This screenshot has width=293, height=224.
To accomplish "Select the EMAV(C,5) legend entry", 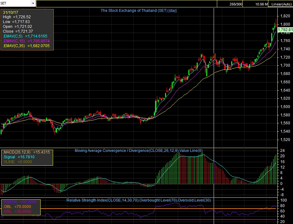I will [x=26, y=36].
